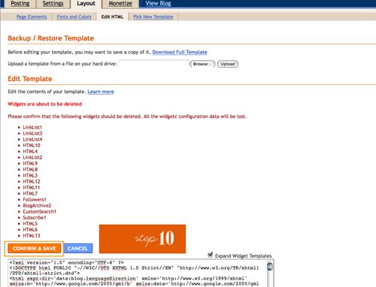Click the template file path field
Image resolution: width=376 pixels, height=287 pixels.
pyautogui.click(x=154, y=64)
